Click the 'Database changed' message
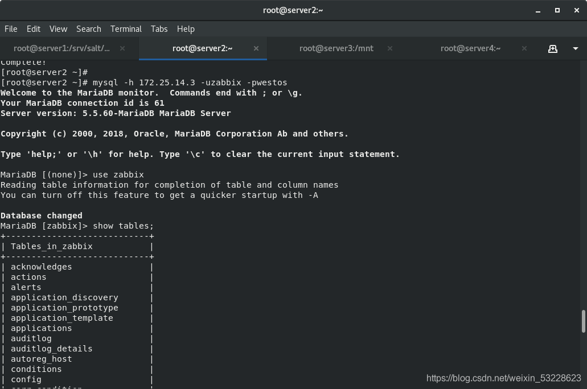Viewport: 587px width, 389px height. (41, 216)
